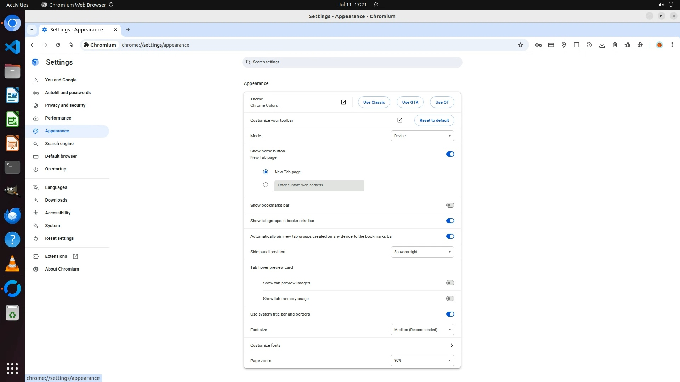Go to Privacy and security settings
Image resolution: width=680 pixels, height=382 pixels.
tap(65, 105)
